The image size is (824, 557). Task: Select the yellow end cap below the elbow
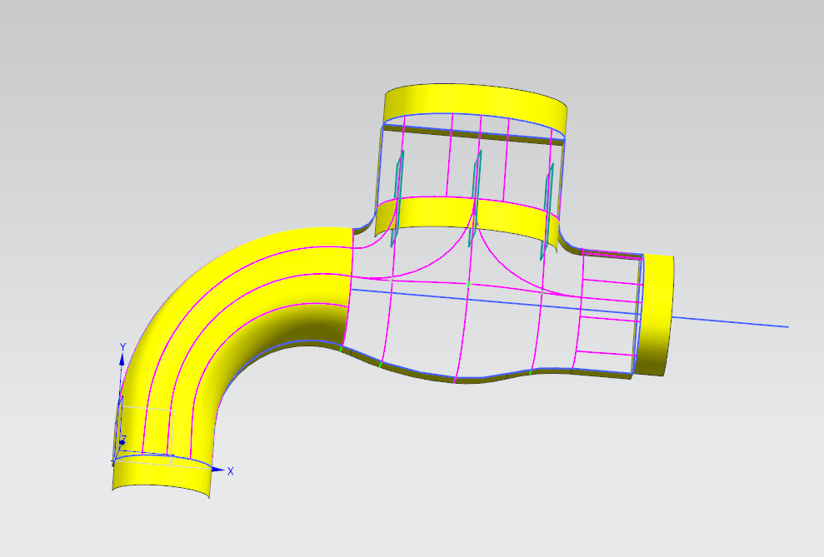point(161,477)
